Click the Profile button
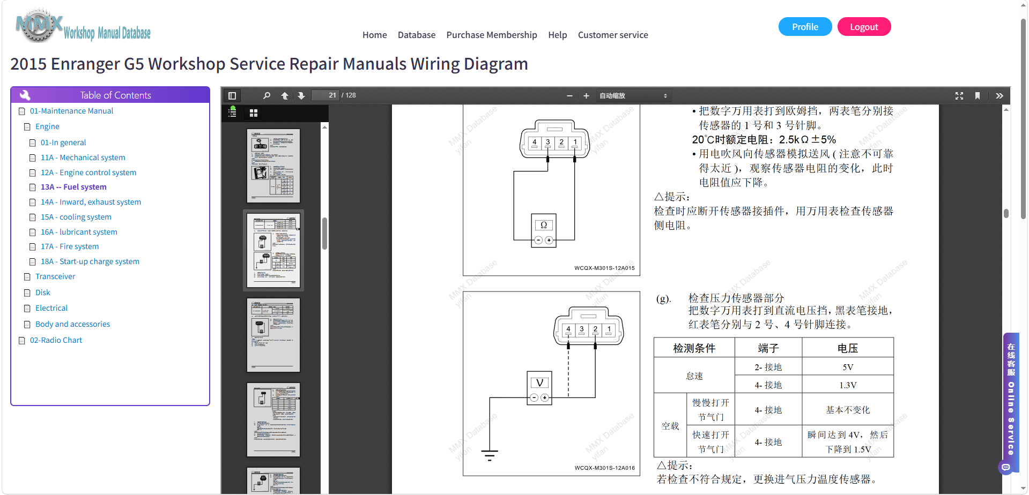 point(805,27)
